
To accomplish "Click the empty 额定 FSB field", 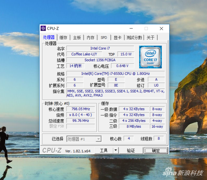I will pyautogui.click(x=80, y=126).
